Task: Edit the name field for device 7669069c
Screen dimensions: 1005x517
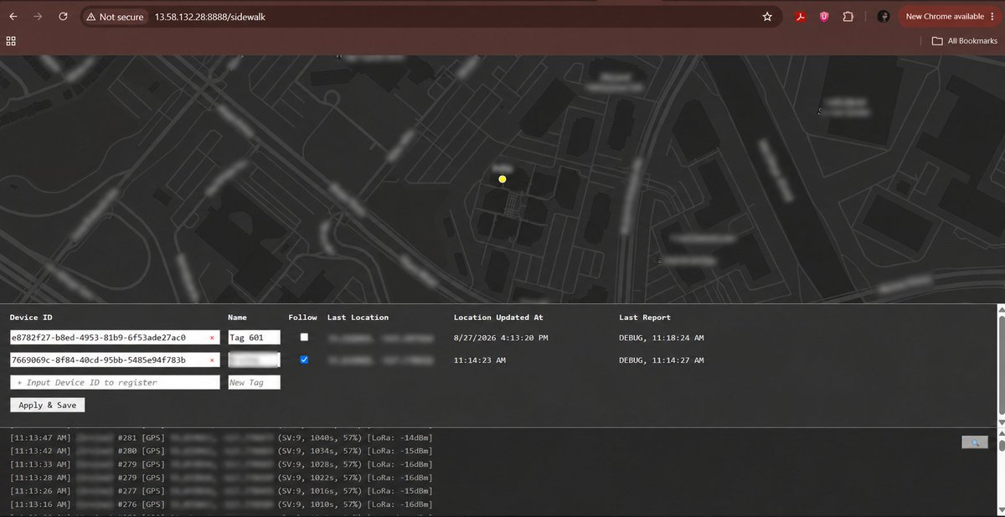Action: [x=254, y=360]
